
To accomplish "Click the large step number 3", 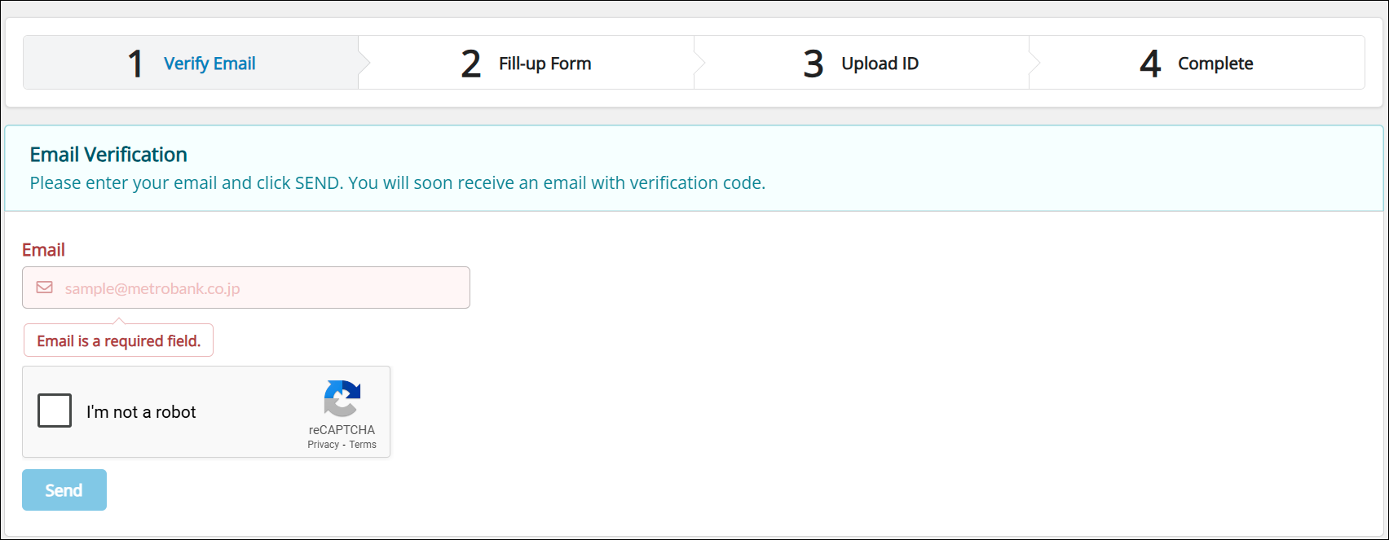I will point(814,64).
